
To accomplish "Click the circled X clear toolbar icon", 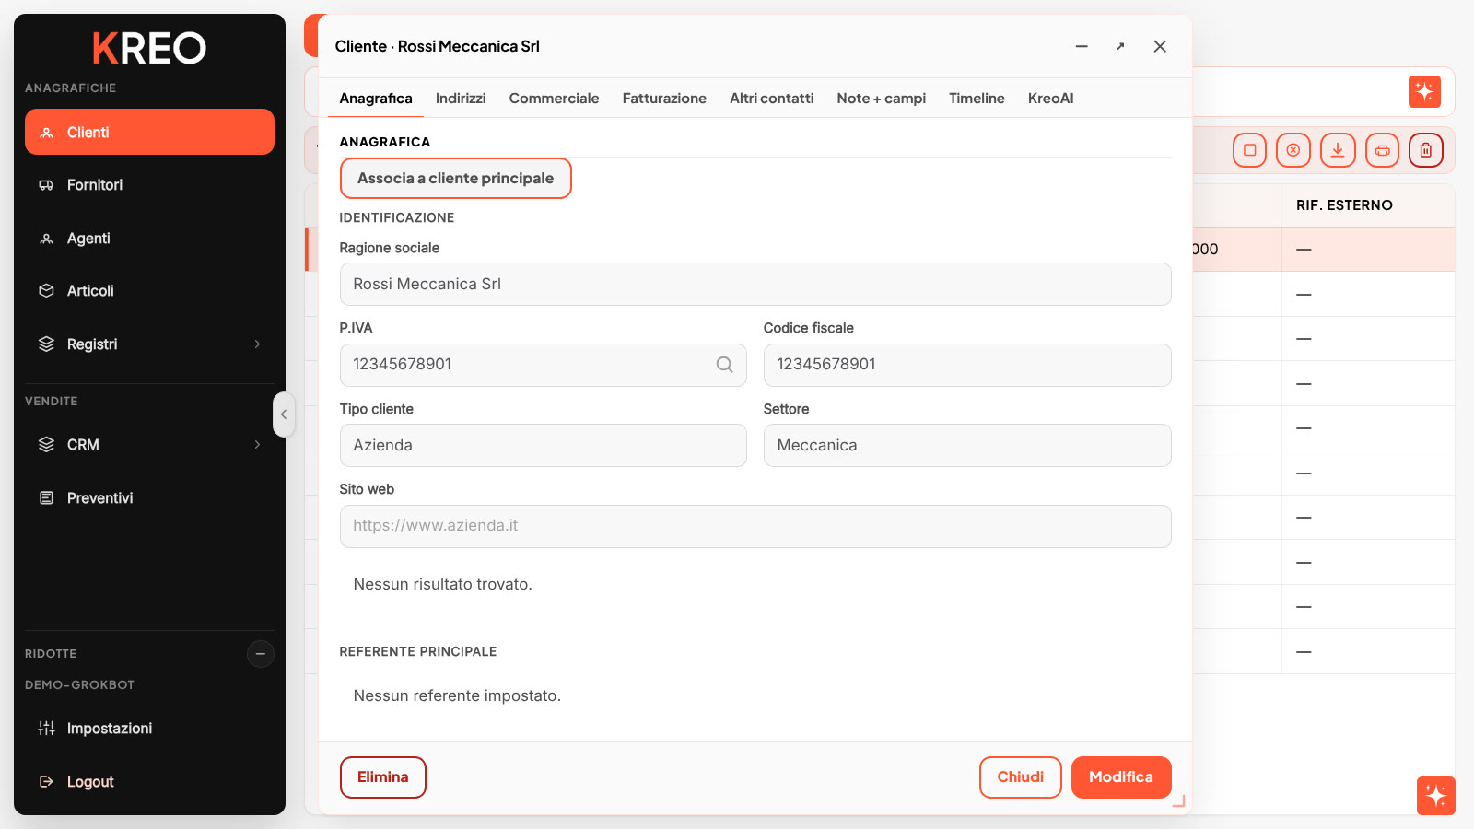I will 1293,150.
